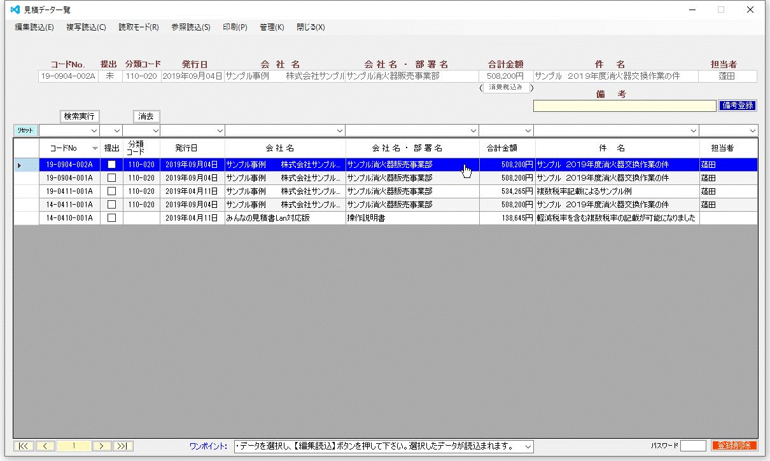This screenshot has height=461, width=770.
Task: Open the 複写読込(C) menu
Action: [87, 27]
